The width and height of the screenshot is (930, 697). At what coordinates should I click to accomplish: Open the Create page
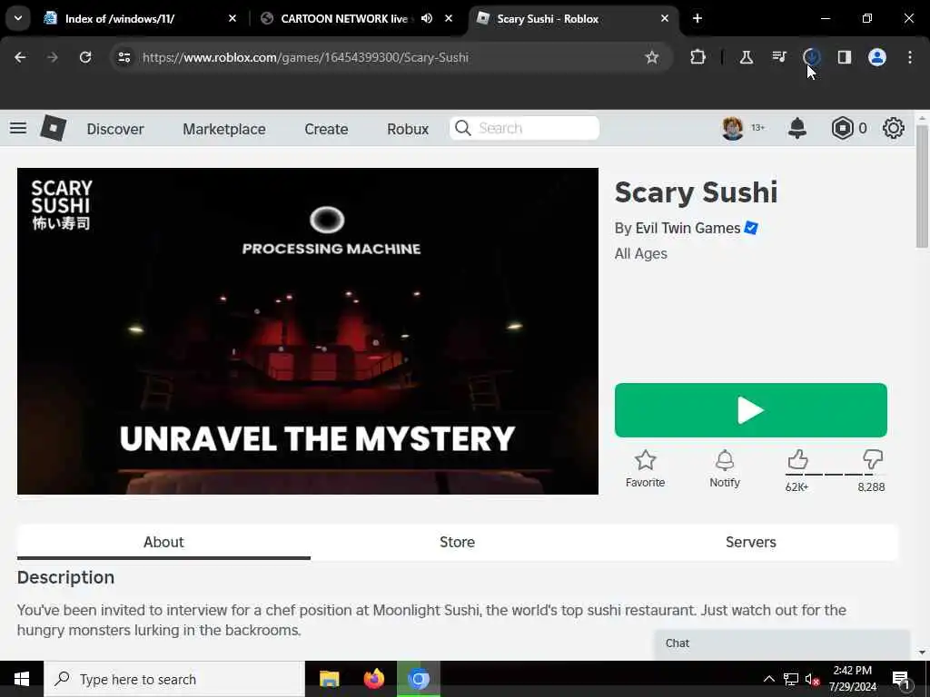coord(326,129)
